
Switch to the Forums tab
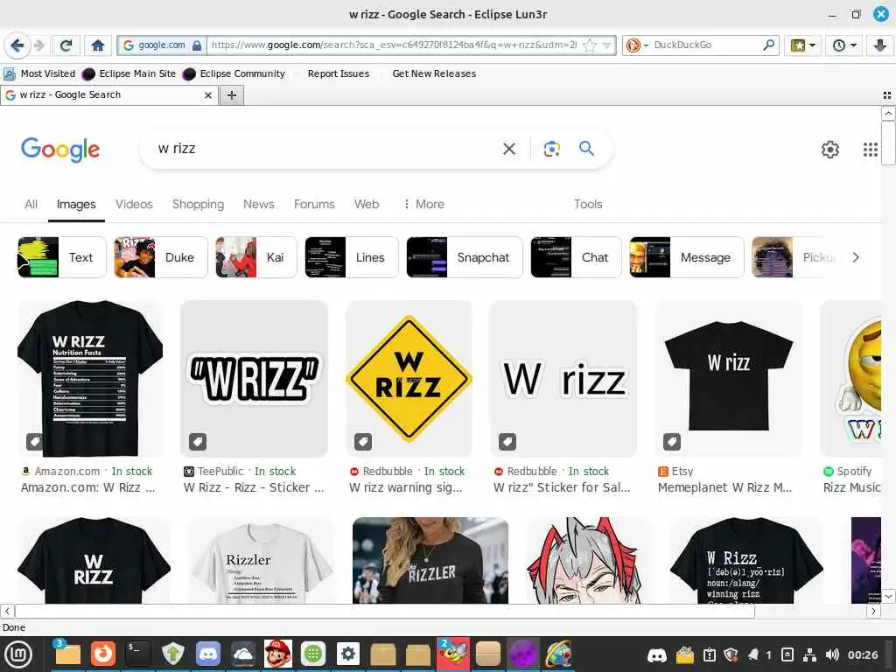click(314, 205)
